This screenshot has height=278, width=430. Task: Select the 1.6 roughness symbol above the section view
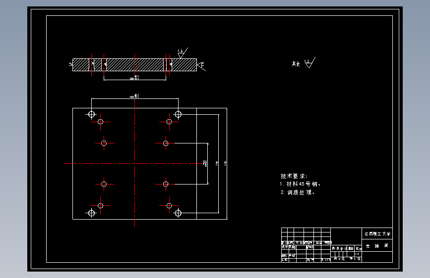coord(182,53)
